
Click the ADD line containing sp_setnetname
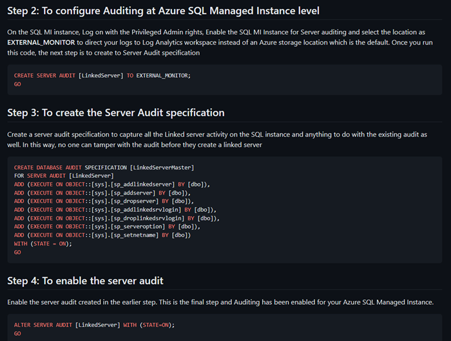102,235
